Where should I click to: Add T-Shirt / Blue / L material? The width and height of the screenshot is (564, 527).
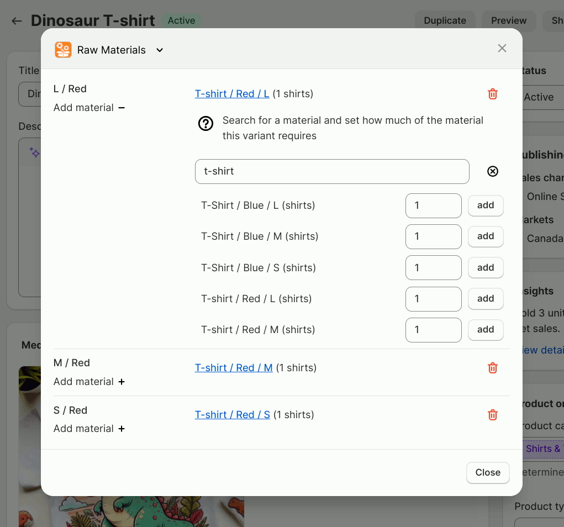[486, 205]
